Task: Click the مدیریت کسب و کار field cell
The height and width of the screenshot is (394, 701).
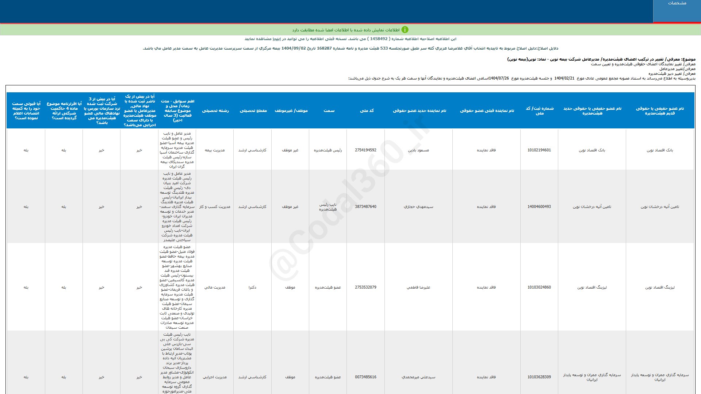Action: point(215,206)
